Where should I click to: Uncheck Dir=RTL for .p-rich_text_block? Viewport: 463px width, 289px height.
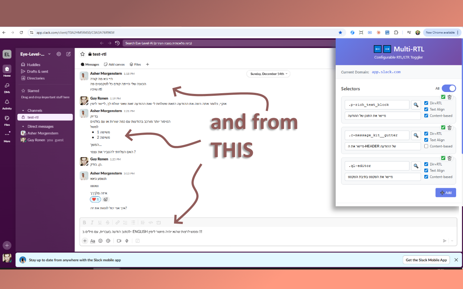[x=426, y=103]
